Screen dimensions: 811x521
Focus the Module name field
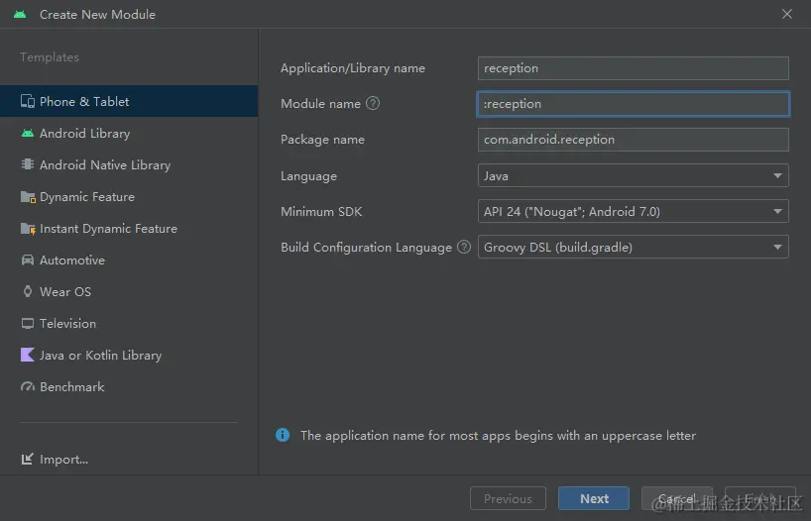(634, 104)
